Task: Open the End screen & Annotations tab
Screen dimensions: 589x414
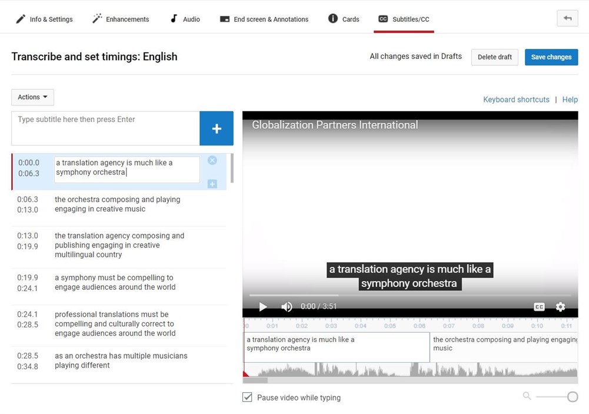Action: coord(264,19)
